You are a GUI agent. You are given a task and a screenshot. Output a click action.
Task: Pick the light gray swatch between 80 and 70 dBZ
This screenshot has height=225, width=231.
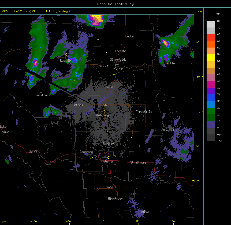point(211,24)
